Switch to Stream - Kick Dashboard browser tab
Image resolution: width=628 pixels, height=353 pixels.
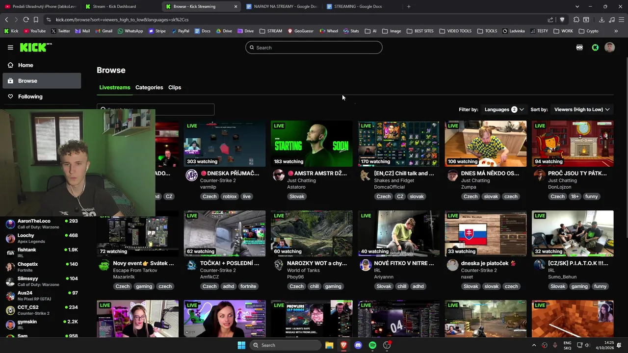[122, 6]
